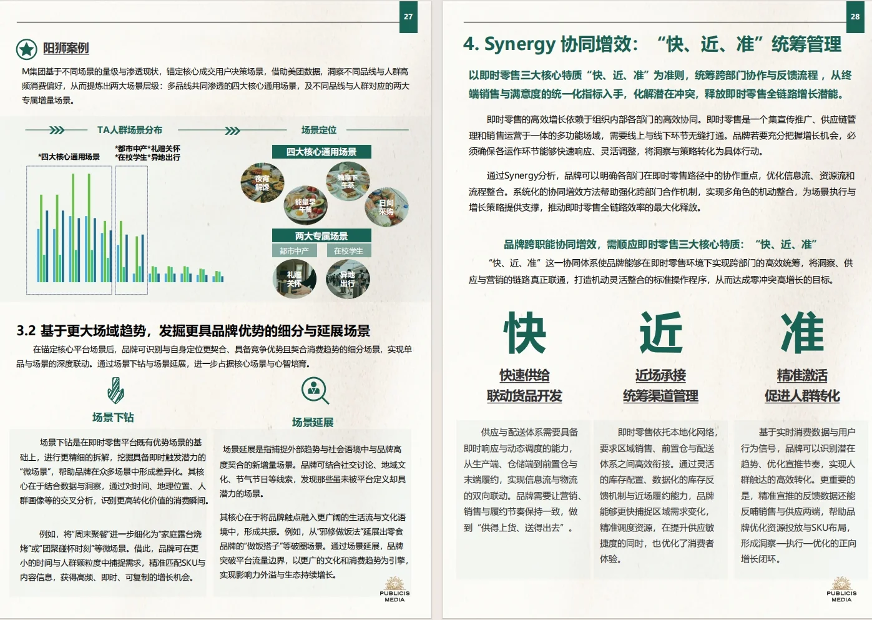
Task: Click the paragraph starting 供应与配送体系需要具备
Action: [524, 480]
